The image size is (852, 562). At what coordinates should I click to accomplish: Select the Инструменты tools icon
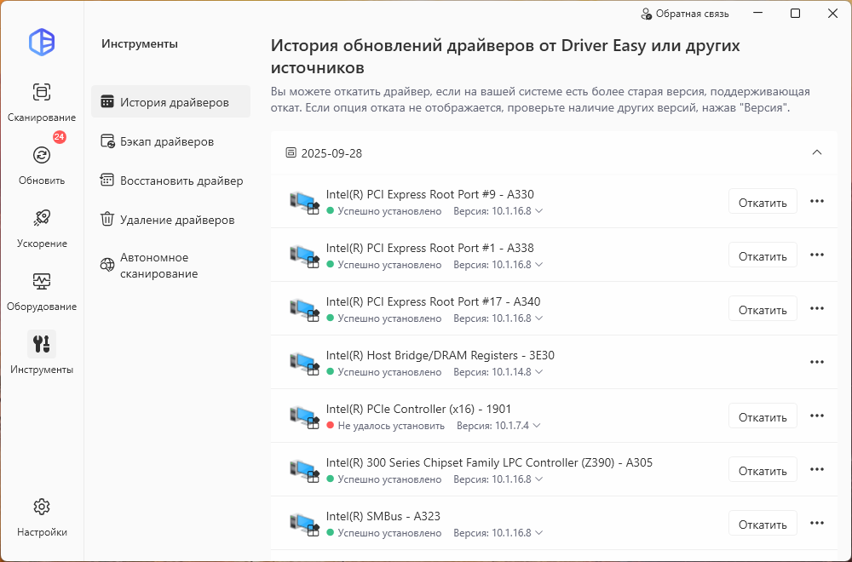(41, 345)
